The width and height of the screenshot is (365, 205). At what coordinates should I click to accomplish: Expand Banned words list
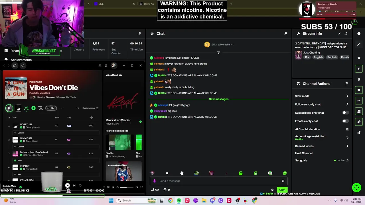tap(322, 146)
